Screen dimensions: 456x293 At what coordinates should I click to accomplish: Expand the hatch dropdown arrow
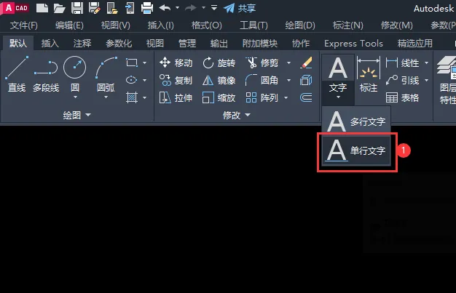pyautogui.click(x=144, y=98)
